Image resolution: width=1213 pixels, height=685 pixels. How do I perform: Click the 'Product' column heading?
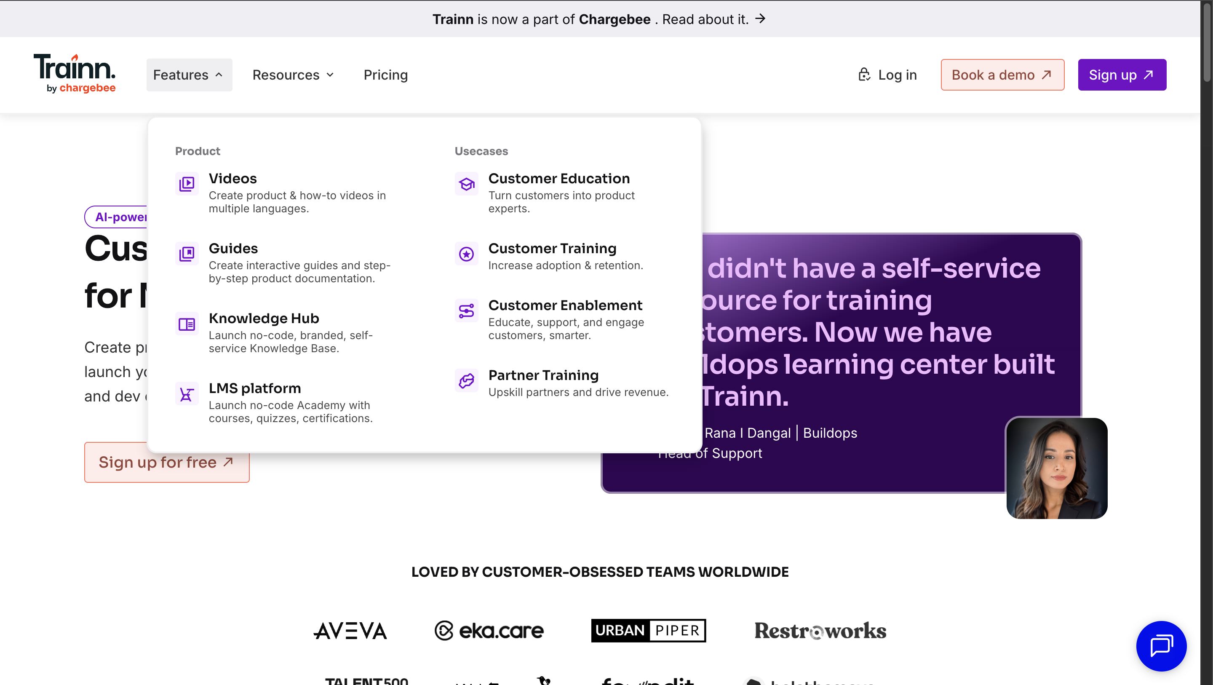coord(197,151)
